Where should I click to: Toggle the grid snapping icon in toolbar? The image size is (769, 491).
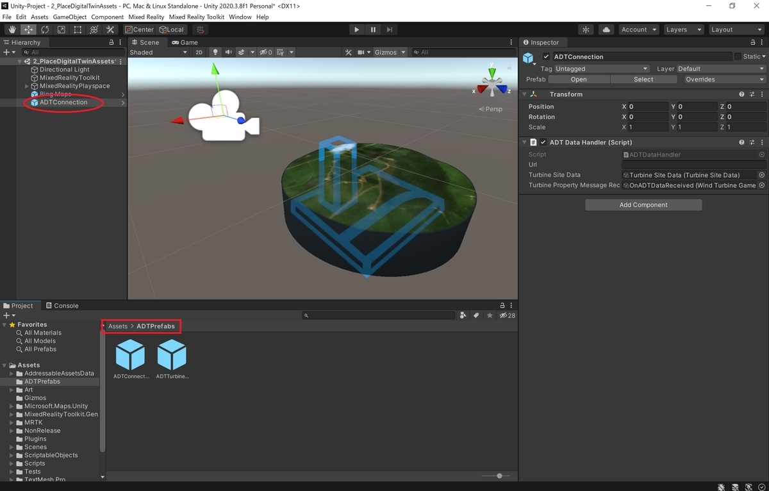[201, 29]
